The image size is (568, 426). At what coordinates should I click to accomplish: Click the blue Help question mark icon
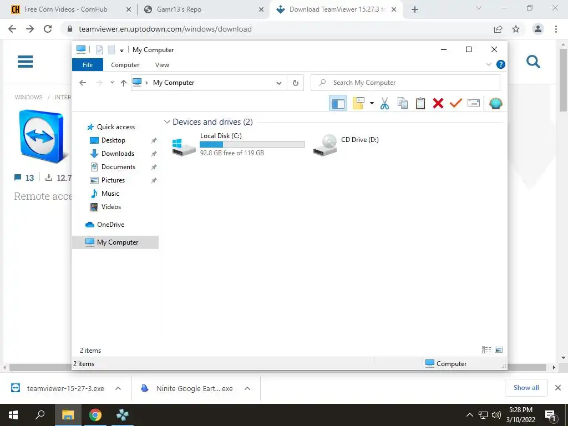[501, 64]
